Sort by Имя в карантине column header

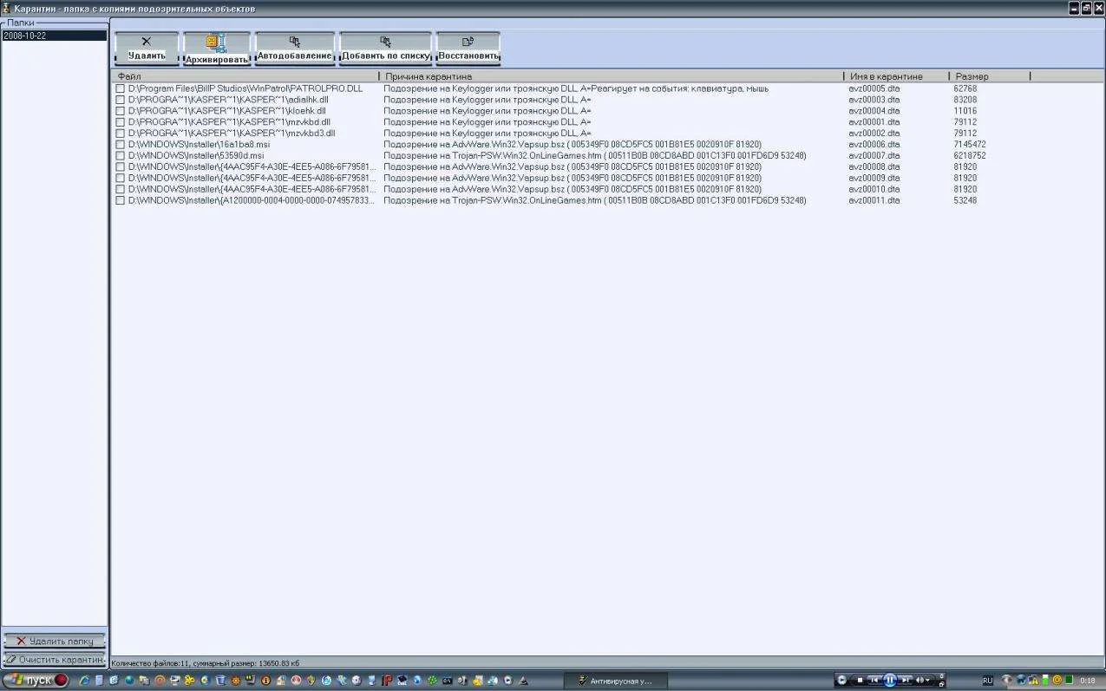click(896, 76)
